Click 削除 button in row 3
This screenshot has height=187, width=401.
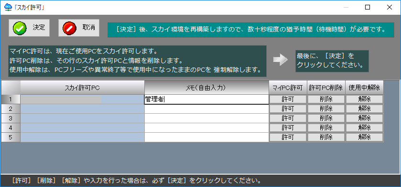(326, 118)
